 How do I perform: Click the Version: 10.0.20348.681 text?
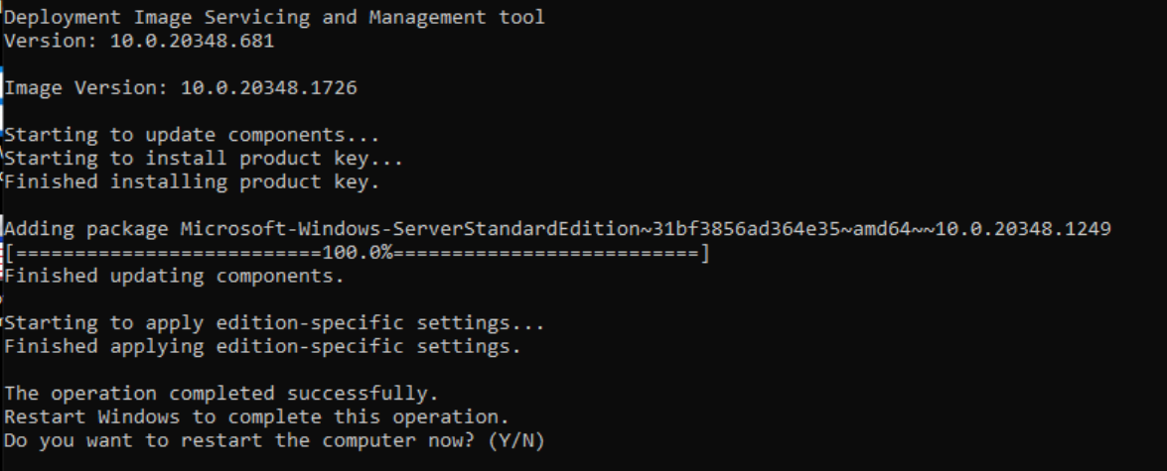tap(139, 41)
